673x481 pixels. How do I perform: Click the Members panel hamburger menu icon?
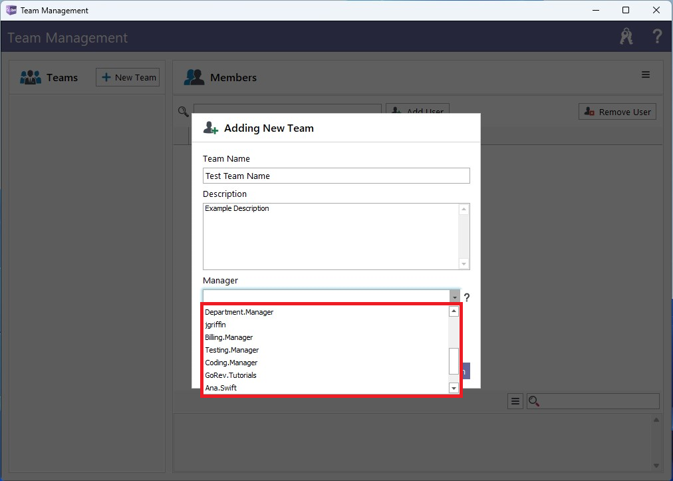(x=645, y=75)
